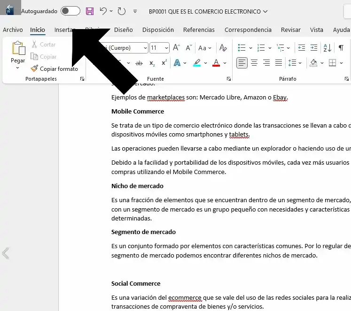The width and height of the screenshot is (351, 311).
Task: Insert bulleted list
Action: tap(242, 47)
